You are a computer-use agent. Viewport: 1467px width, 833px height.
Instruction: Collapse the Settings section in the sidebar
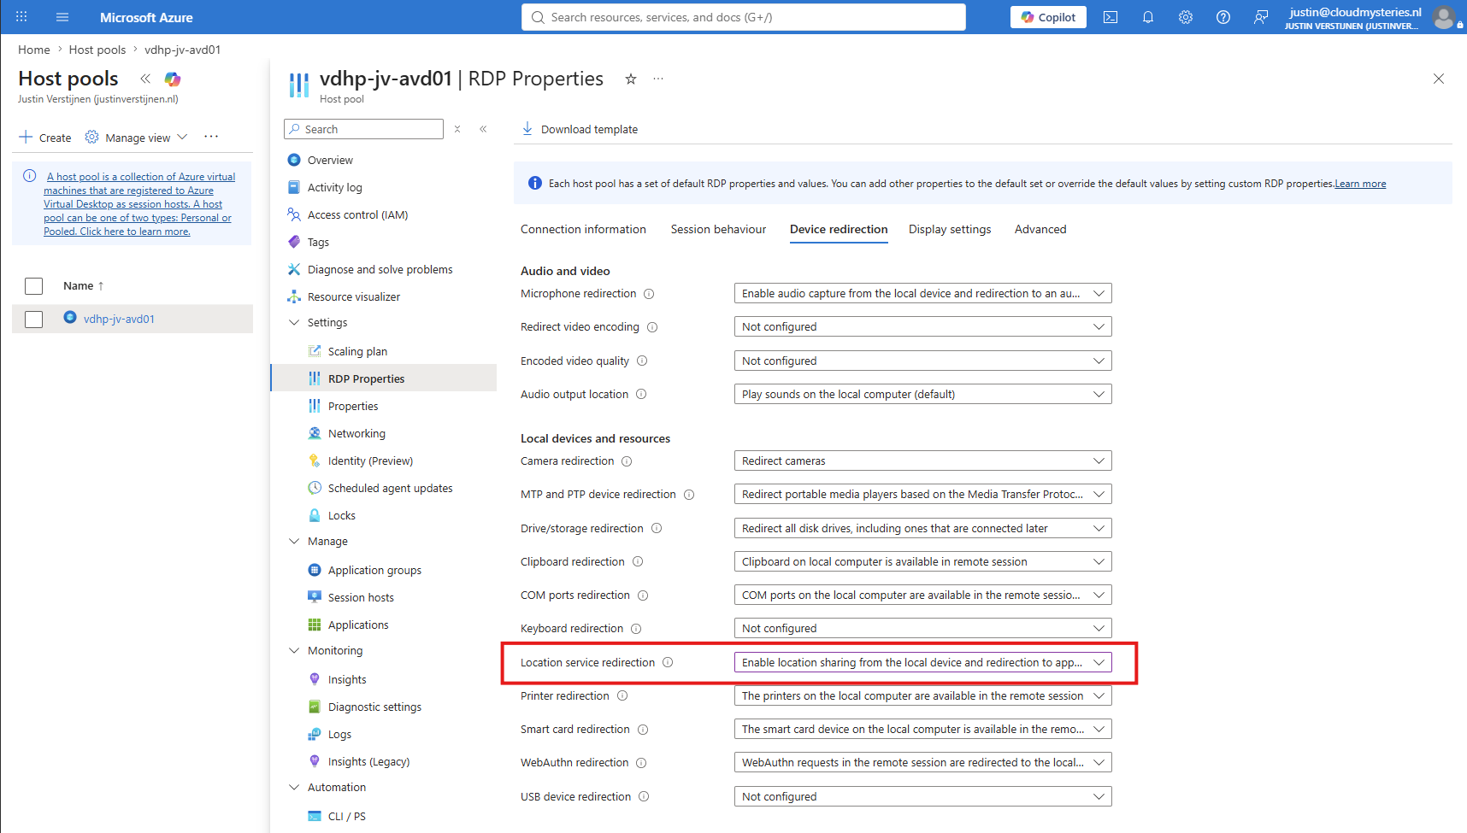[x=294, y=323]
